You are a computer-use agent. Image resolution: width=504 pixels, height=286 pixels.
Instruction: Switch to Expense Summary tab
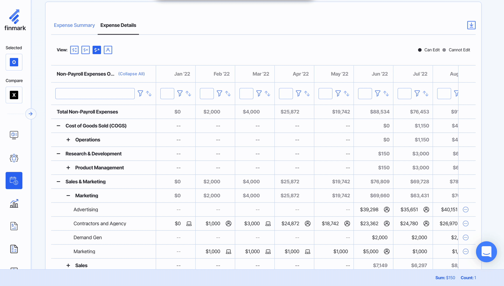click(74, 25)
